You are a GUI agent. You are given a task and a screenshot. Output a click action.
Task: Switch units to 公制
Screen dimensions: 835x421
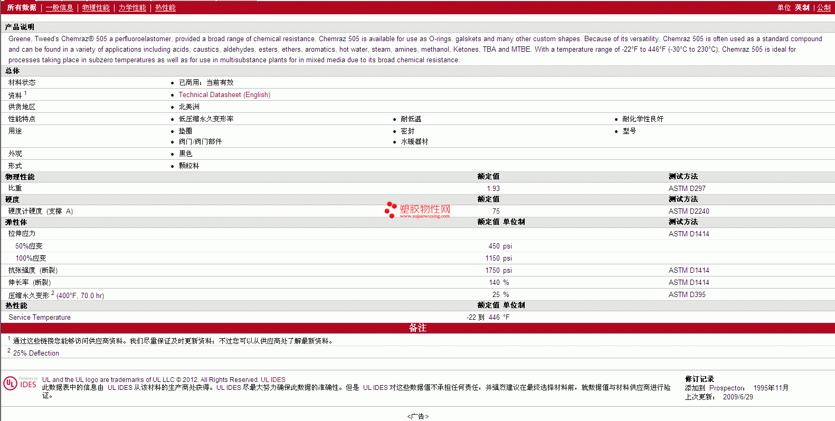tap(824, 7)
